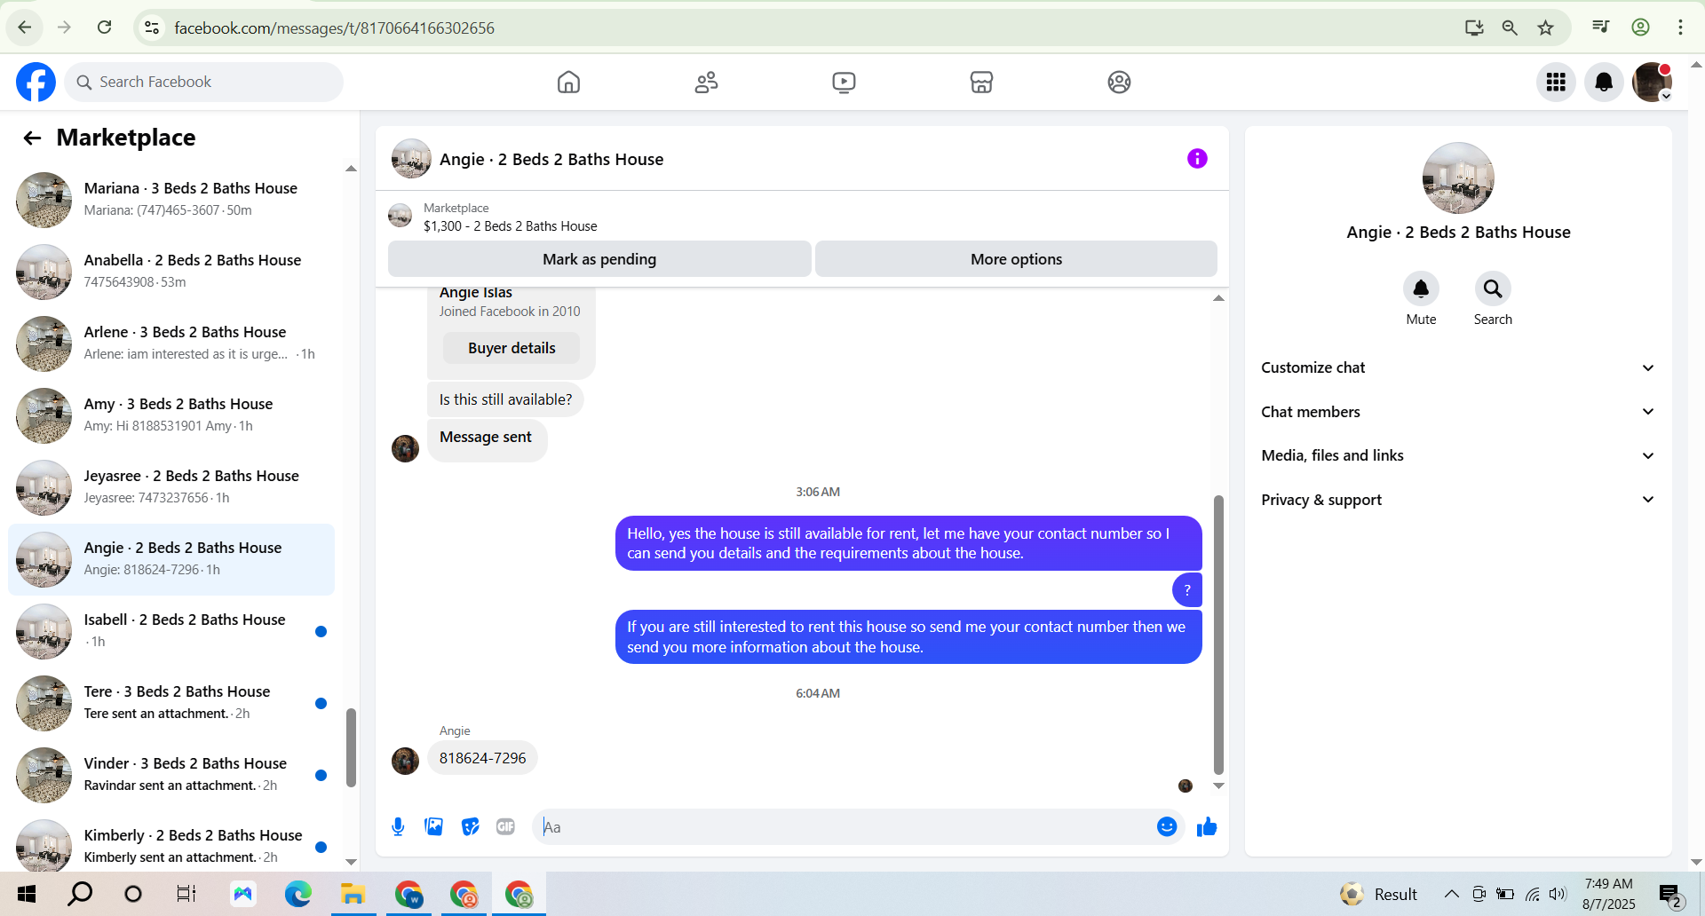
Task: Expand Privacy & support section
Action: point(1458,500)
